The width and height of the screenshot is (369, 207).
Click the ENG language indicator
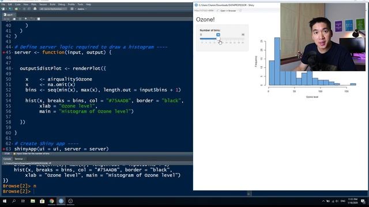[x=343, y=201]
